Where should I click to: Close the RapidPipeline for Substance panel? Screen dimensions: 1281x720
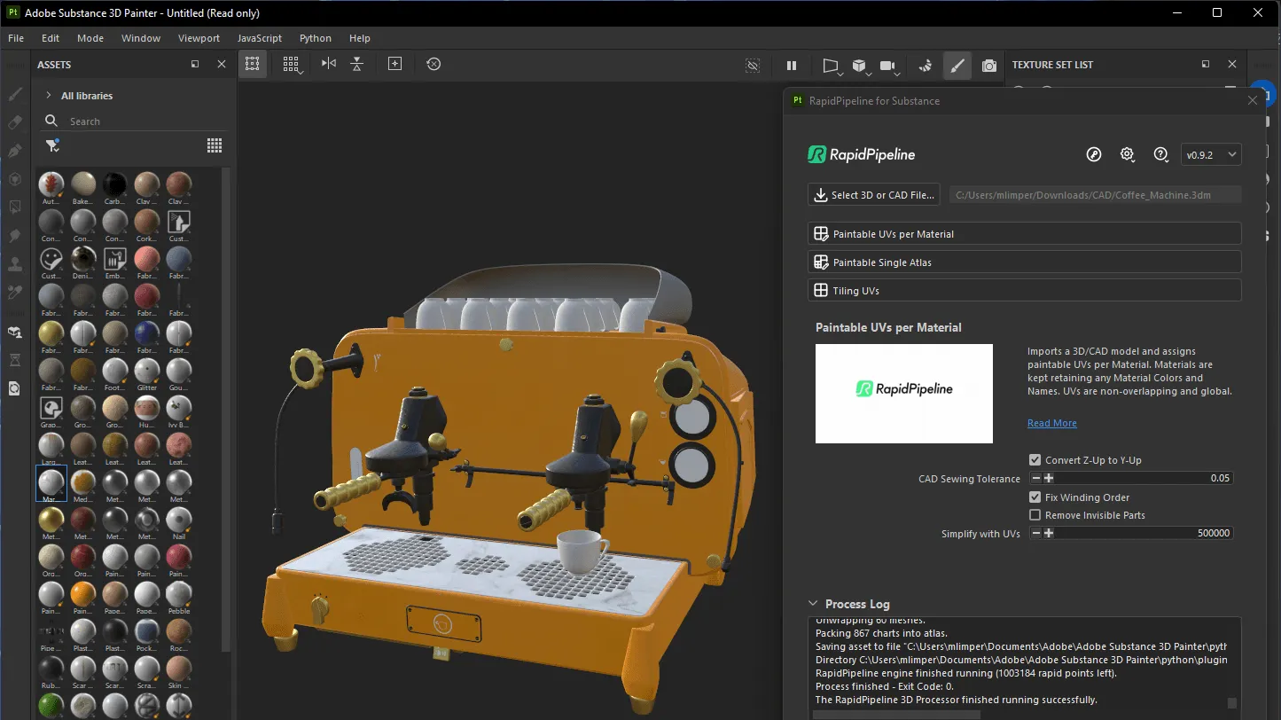coord(1253,100)
